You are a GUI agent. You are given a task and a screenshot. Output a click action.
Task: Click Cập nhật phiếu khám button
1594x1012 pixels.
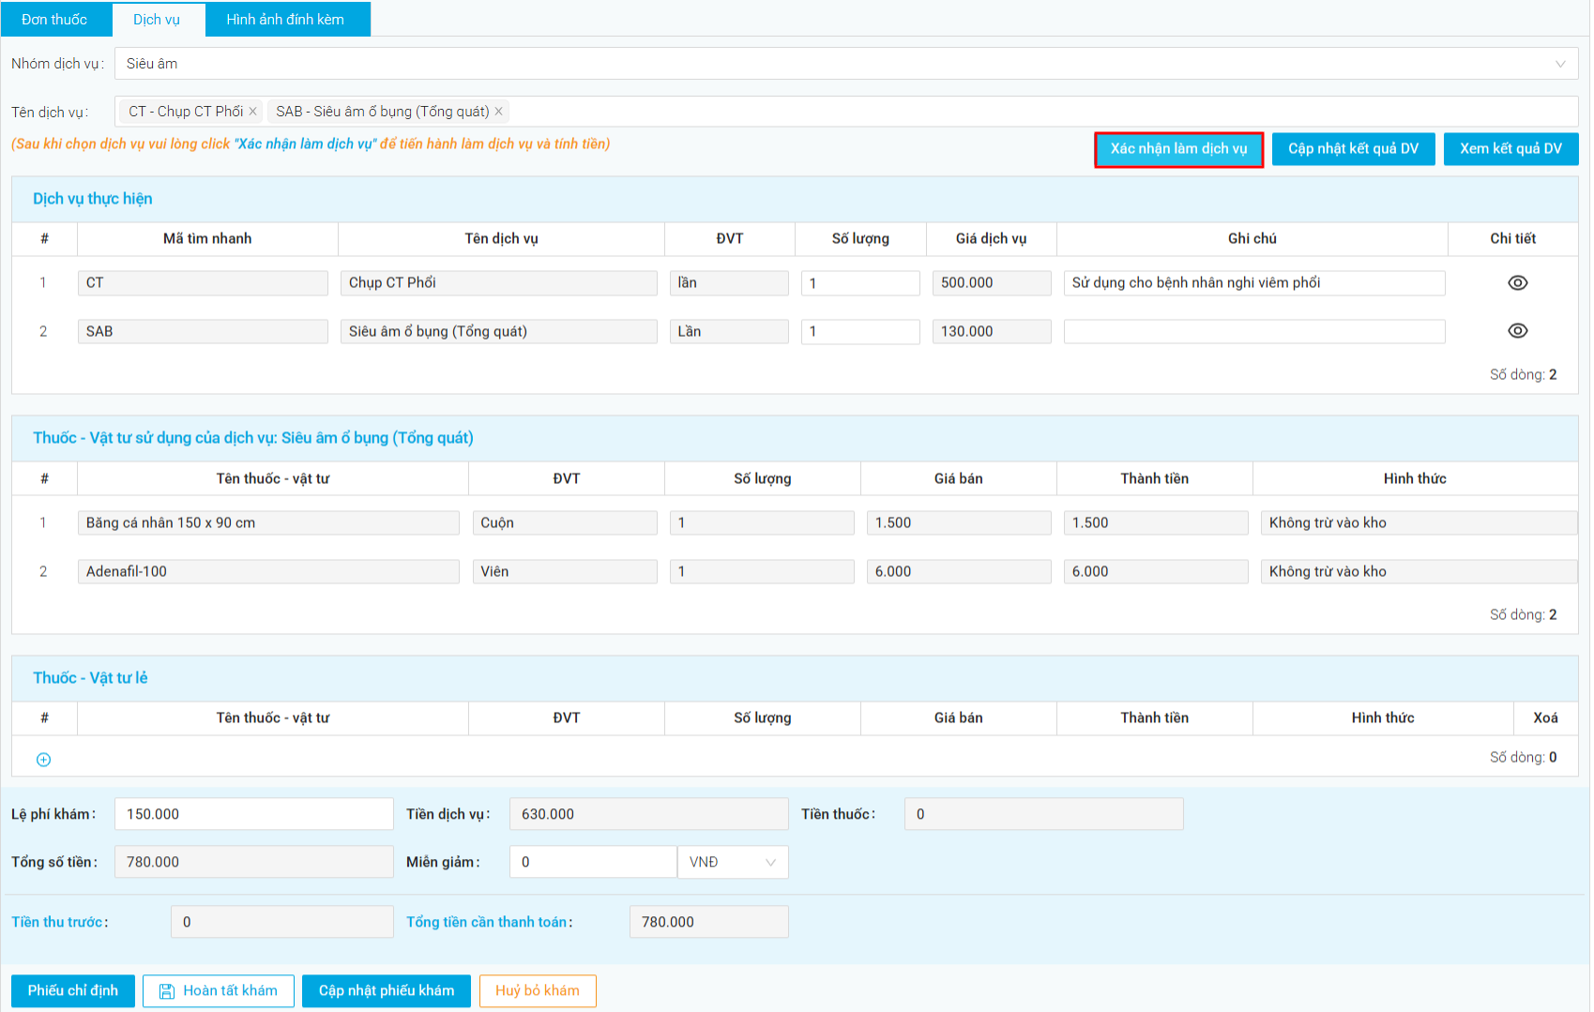387,991
